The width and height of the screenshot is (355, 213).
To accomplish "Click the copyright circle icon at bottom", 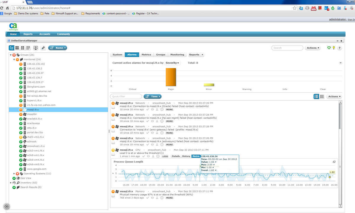I will [6, 207].
